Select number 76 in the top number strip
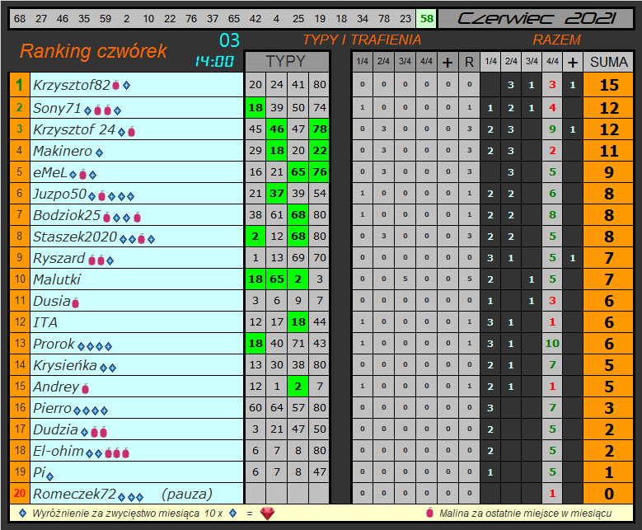The image size is (642, 530). pyautogui.click(x=191, y=18)
